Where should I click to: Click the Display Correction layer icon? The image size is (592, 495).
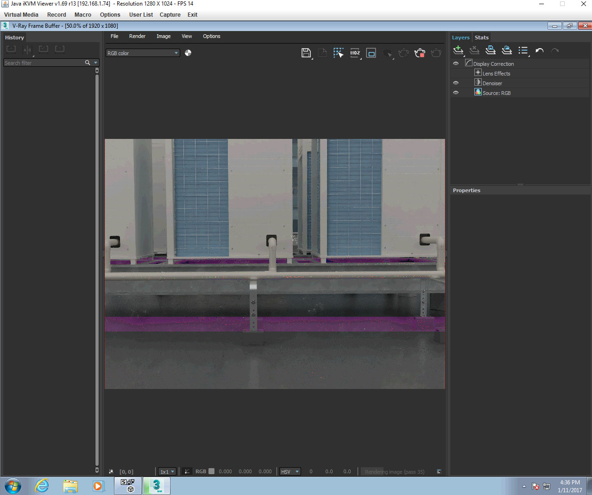point(468,63)
